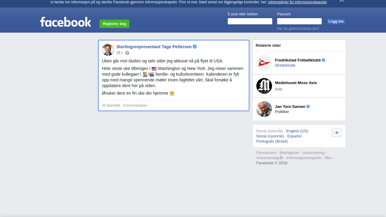Focus the E-post eller telefon field
This screenshot has width=386, height=217.
point(250,21)
